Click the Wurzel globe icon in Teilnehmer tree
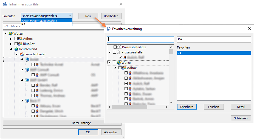This screenshot has height=139, width=254. [11, 34]
